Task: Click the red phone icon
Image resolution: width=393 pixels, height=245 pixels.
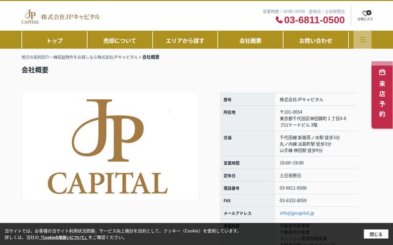Action: tap(279, 20)
